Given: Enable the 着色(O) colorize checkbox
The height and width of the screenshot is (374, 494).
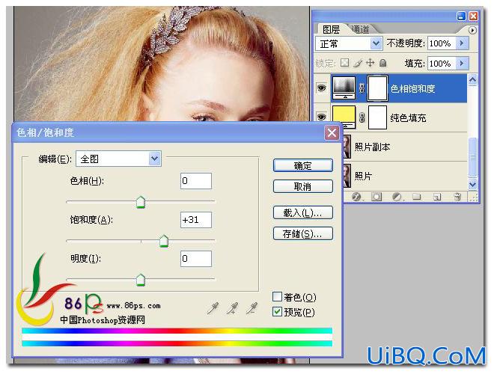Looking at the screenshot, I should (277, 296).
